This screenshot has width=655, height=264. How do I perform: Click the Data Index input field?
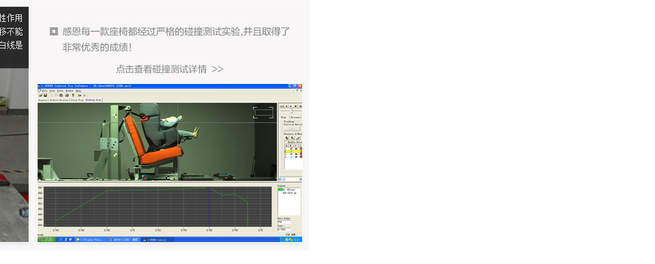click(284, 222)
